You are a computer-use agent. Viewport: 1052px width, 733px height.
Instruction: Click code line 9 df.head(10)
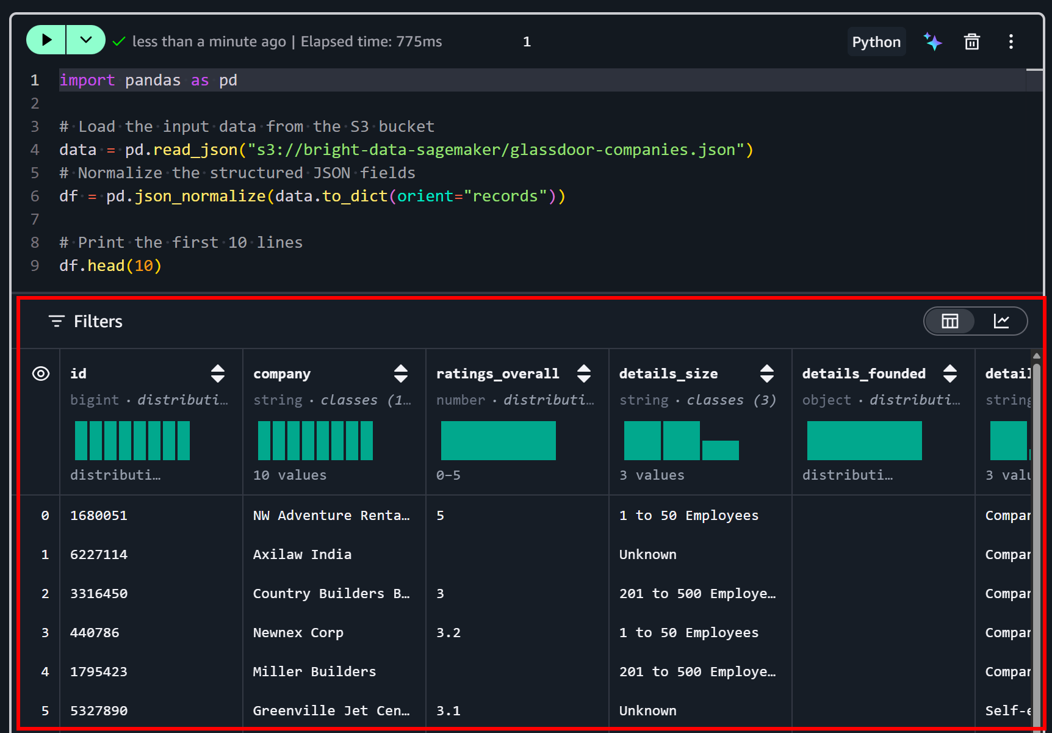(x=110, y=265)
